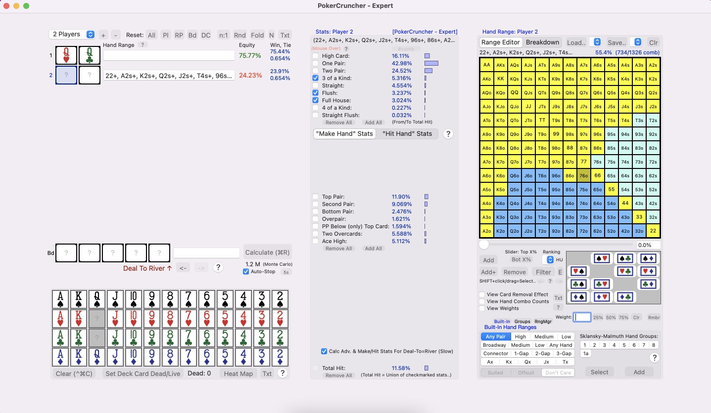Open the "Make Hand" Stats tab
Viewport: 711px width, 413px height.
pos(344,133)
